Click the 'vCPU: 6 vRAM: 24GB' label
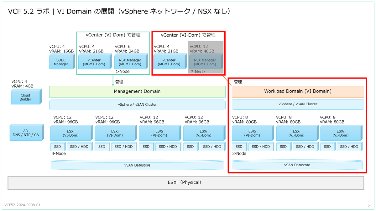The height and width of the screenshot is (211, 376). 127,49
